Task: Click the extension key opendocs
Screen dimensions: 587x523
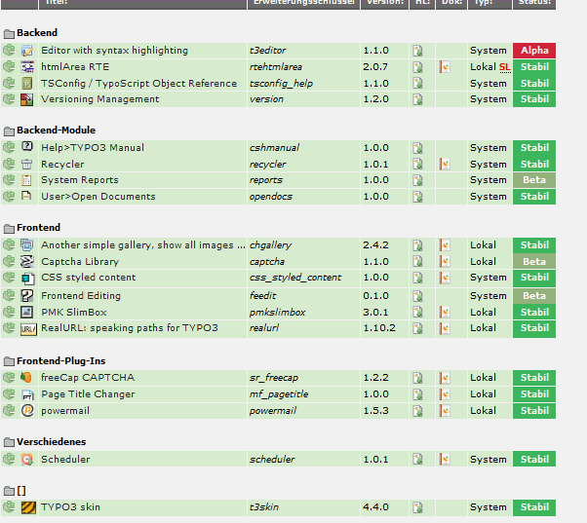Action: click(271, 197)
